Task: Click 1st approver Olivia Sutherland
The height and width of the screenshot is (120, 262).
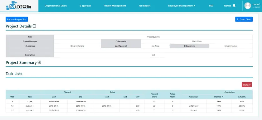Action: coord(77,46)
